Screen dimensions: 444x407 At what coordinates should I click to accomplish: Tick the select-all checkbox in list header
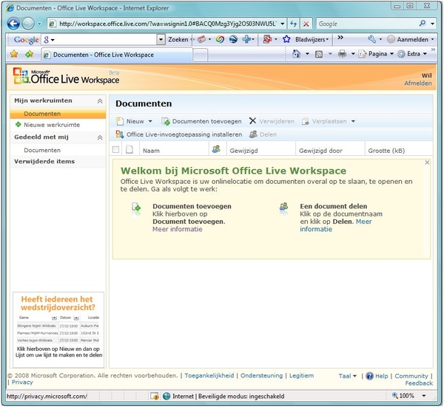pyautogui.click(x=115, y=149)
